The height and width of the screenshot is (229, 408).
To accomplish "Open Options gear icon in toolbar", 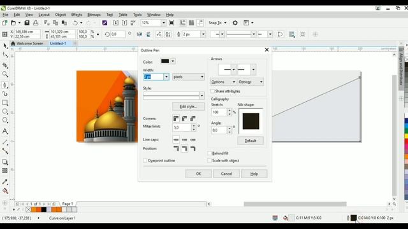I will (x=235, y=23).
